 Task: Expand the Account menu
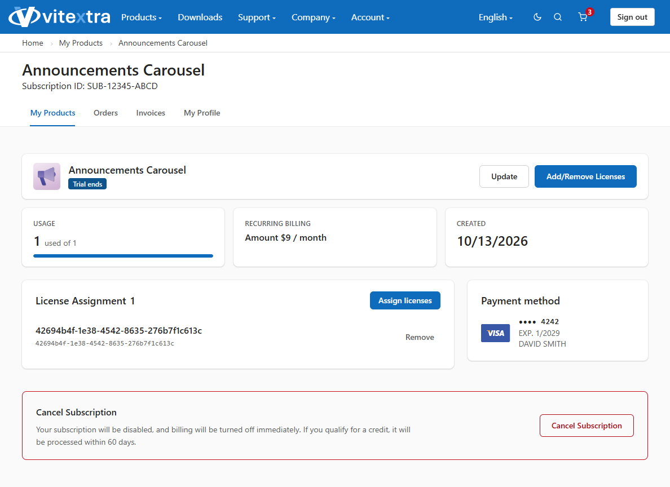(370, 17)
